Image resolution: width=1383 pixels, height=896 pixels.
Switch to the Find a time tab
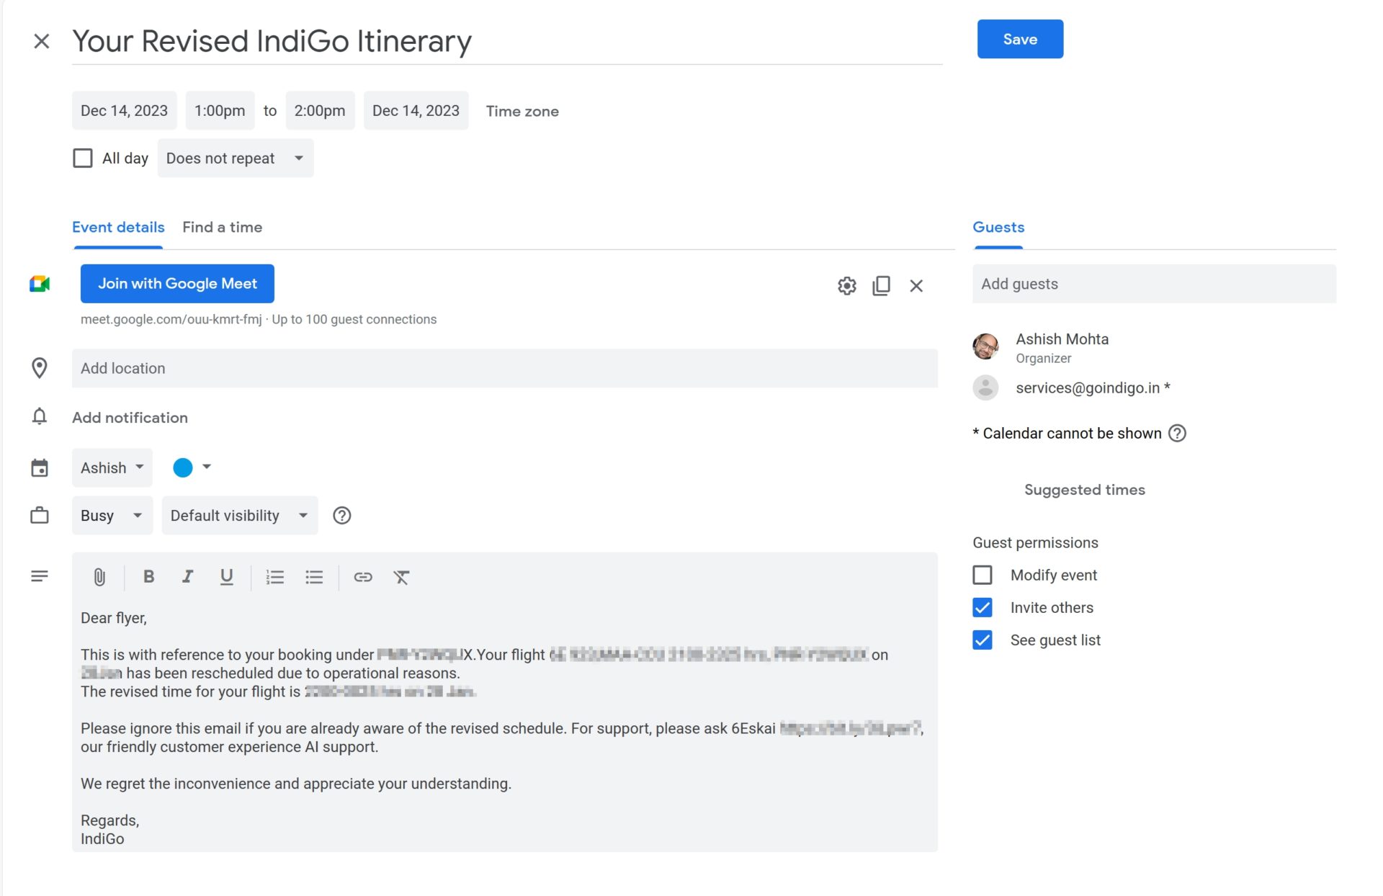[222, 227]
